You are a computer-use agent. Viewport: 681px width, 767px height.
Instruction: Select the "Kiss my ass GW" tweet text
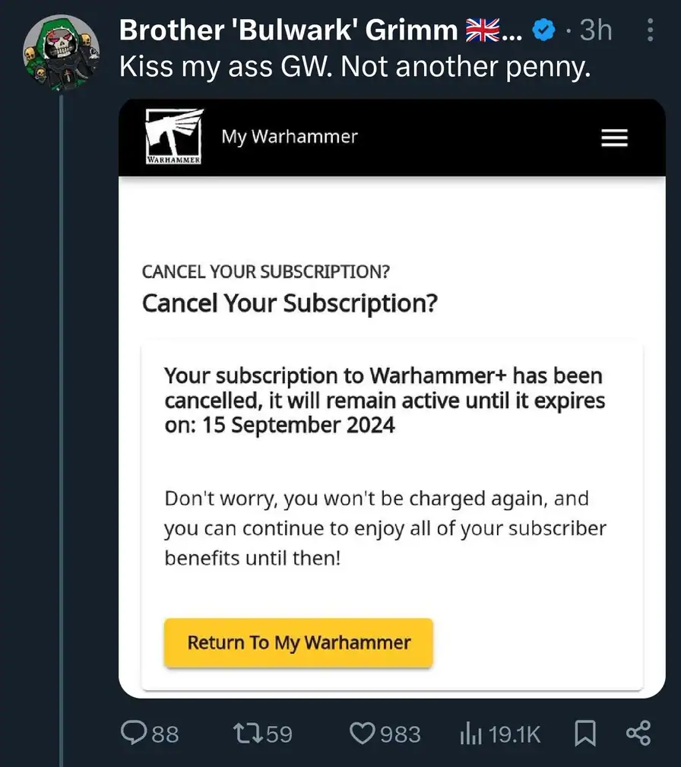click(x=355, y=68)
